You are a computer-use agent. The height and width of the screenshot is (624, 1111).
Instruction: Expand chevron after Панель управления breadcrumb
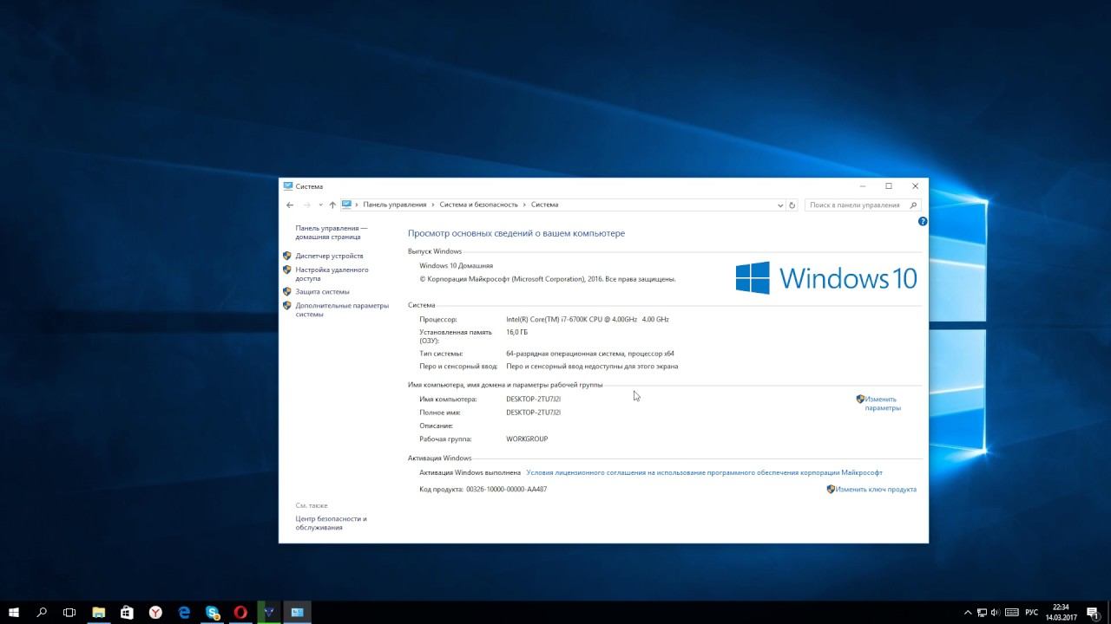[x=433, y=205]
